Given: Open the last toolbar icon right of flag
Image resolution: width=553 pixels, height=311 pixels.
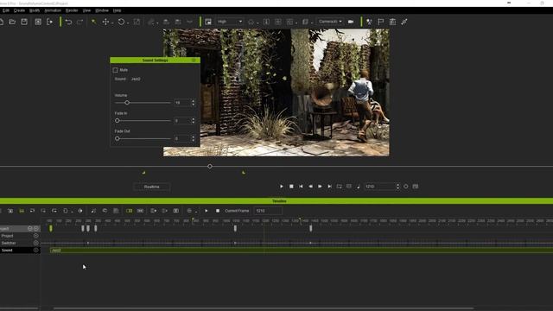Looking at the screenshot, I should pyautogui.click(x=404, y=22).
